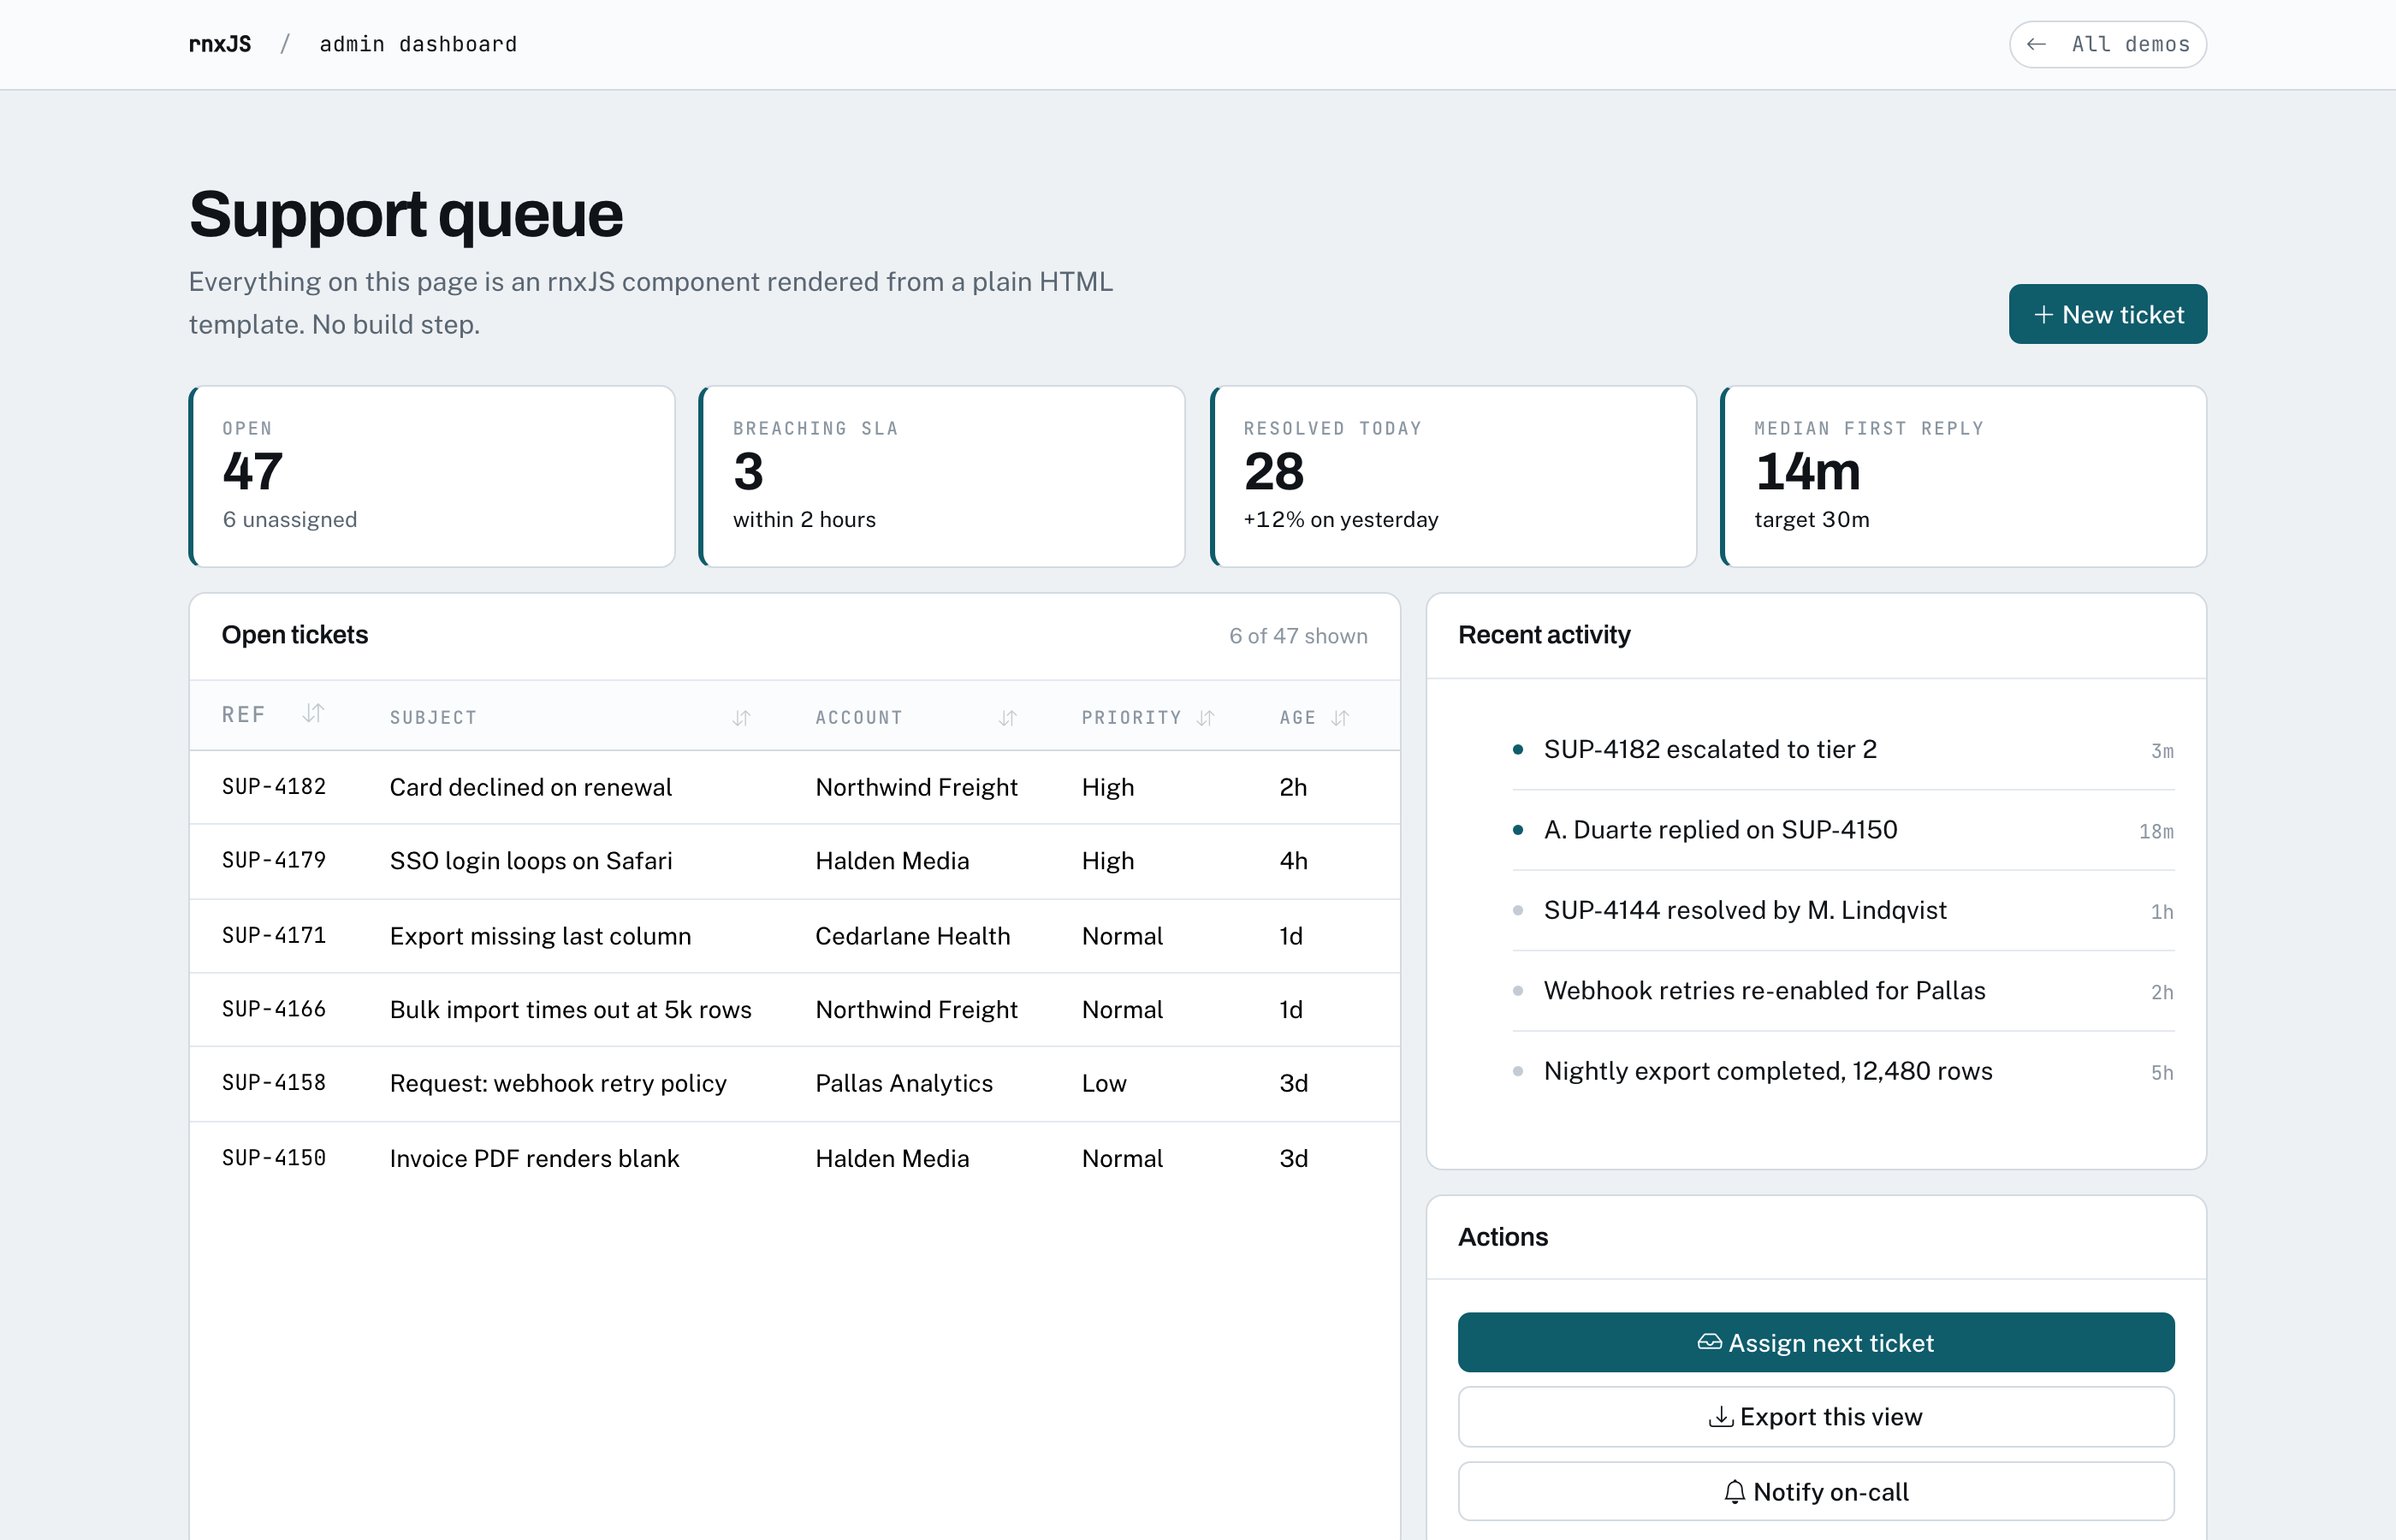Viewport: 2396px width, 1540px height.
Task: Open ticket SUP-4182
Action: point(274,787)
